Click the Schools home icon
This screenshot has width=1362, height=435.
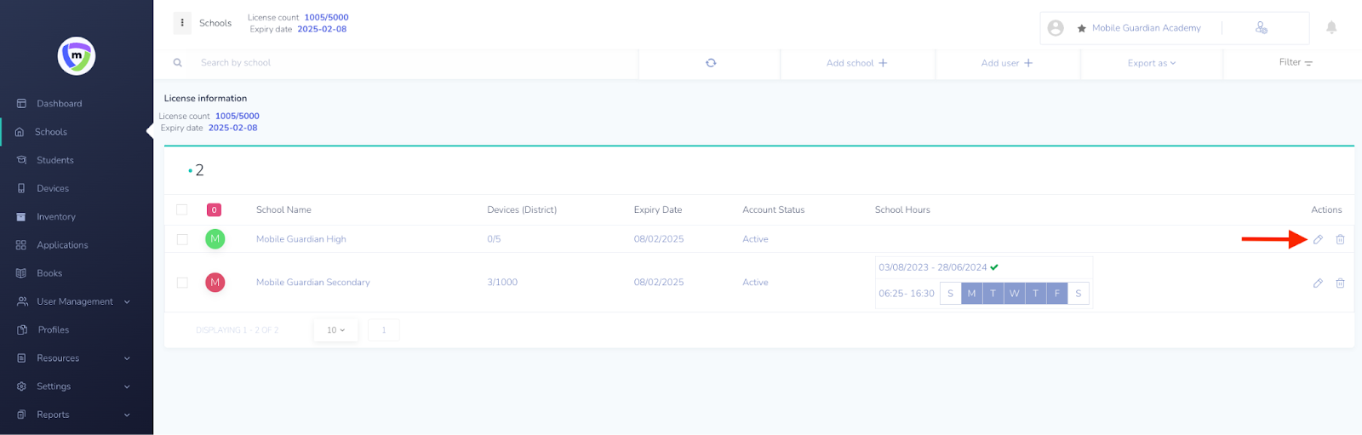[20, 132]
